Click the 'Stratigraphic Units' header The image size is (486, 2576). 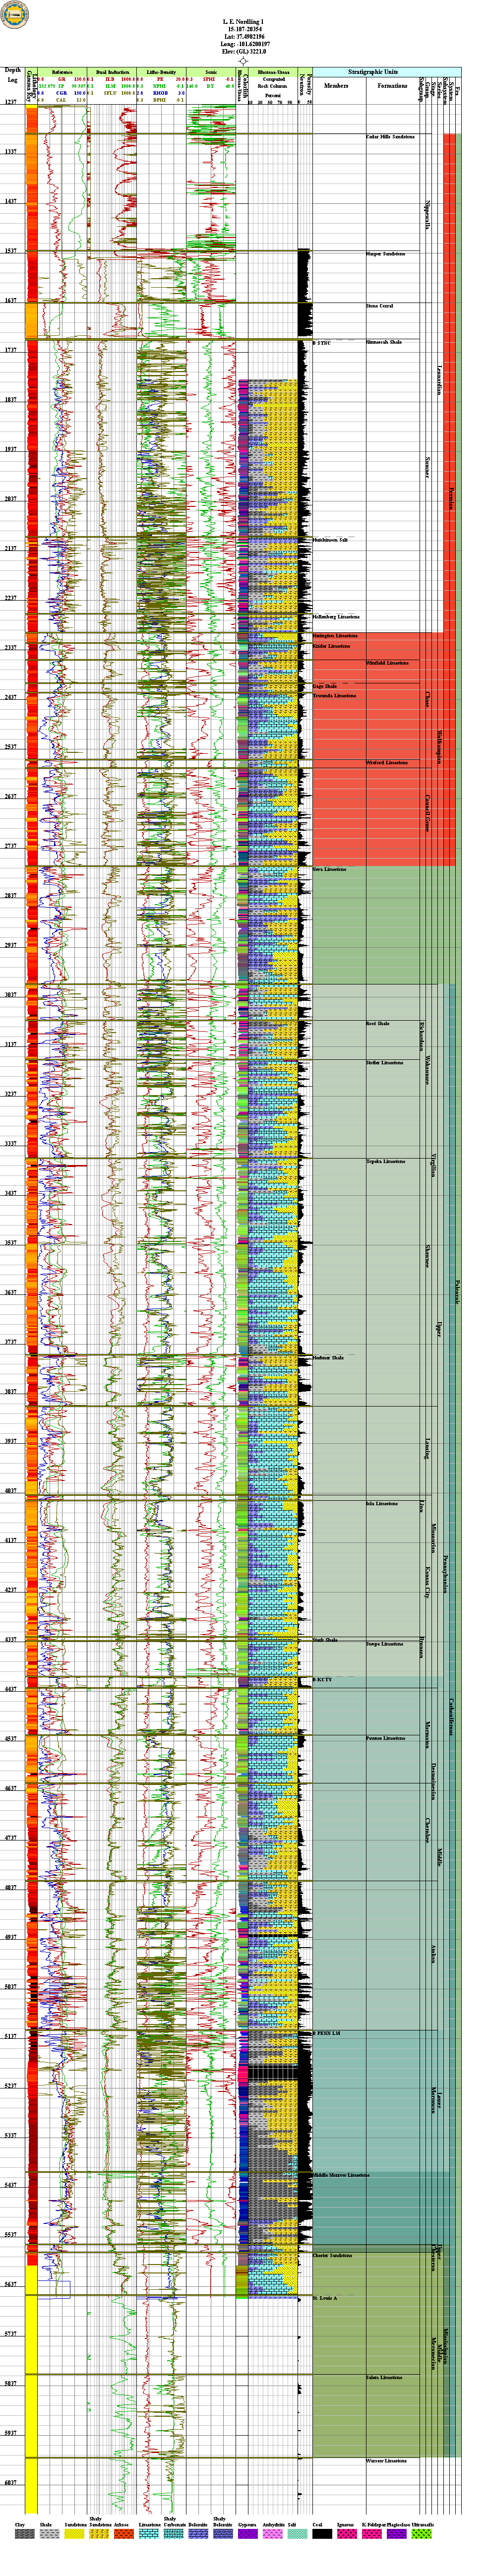click(x=372, y=72)
